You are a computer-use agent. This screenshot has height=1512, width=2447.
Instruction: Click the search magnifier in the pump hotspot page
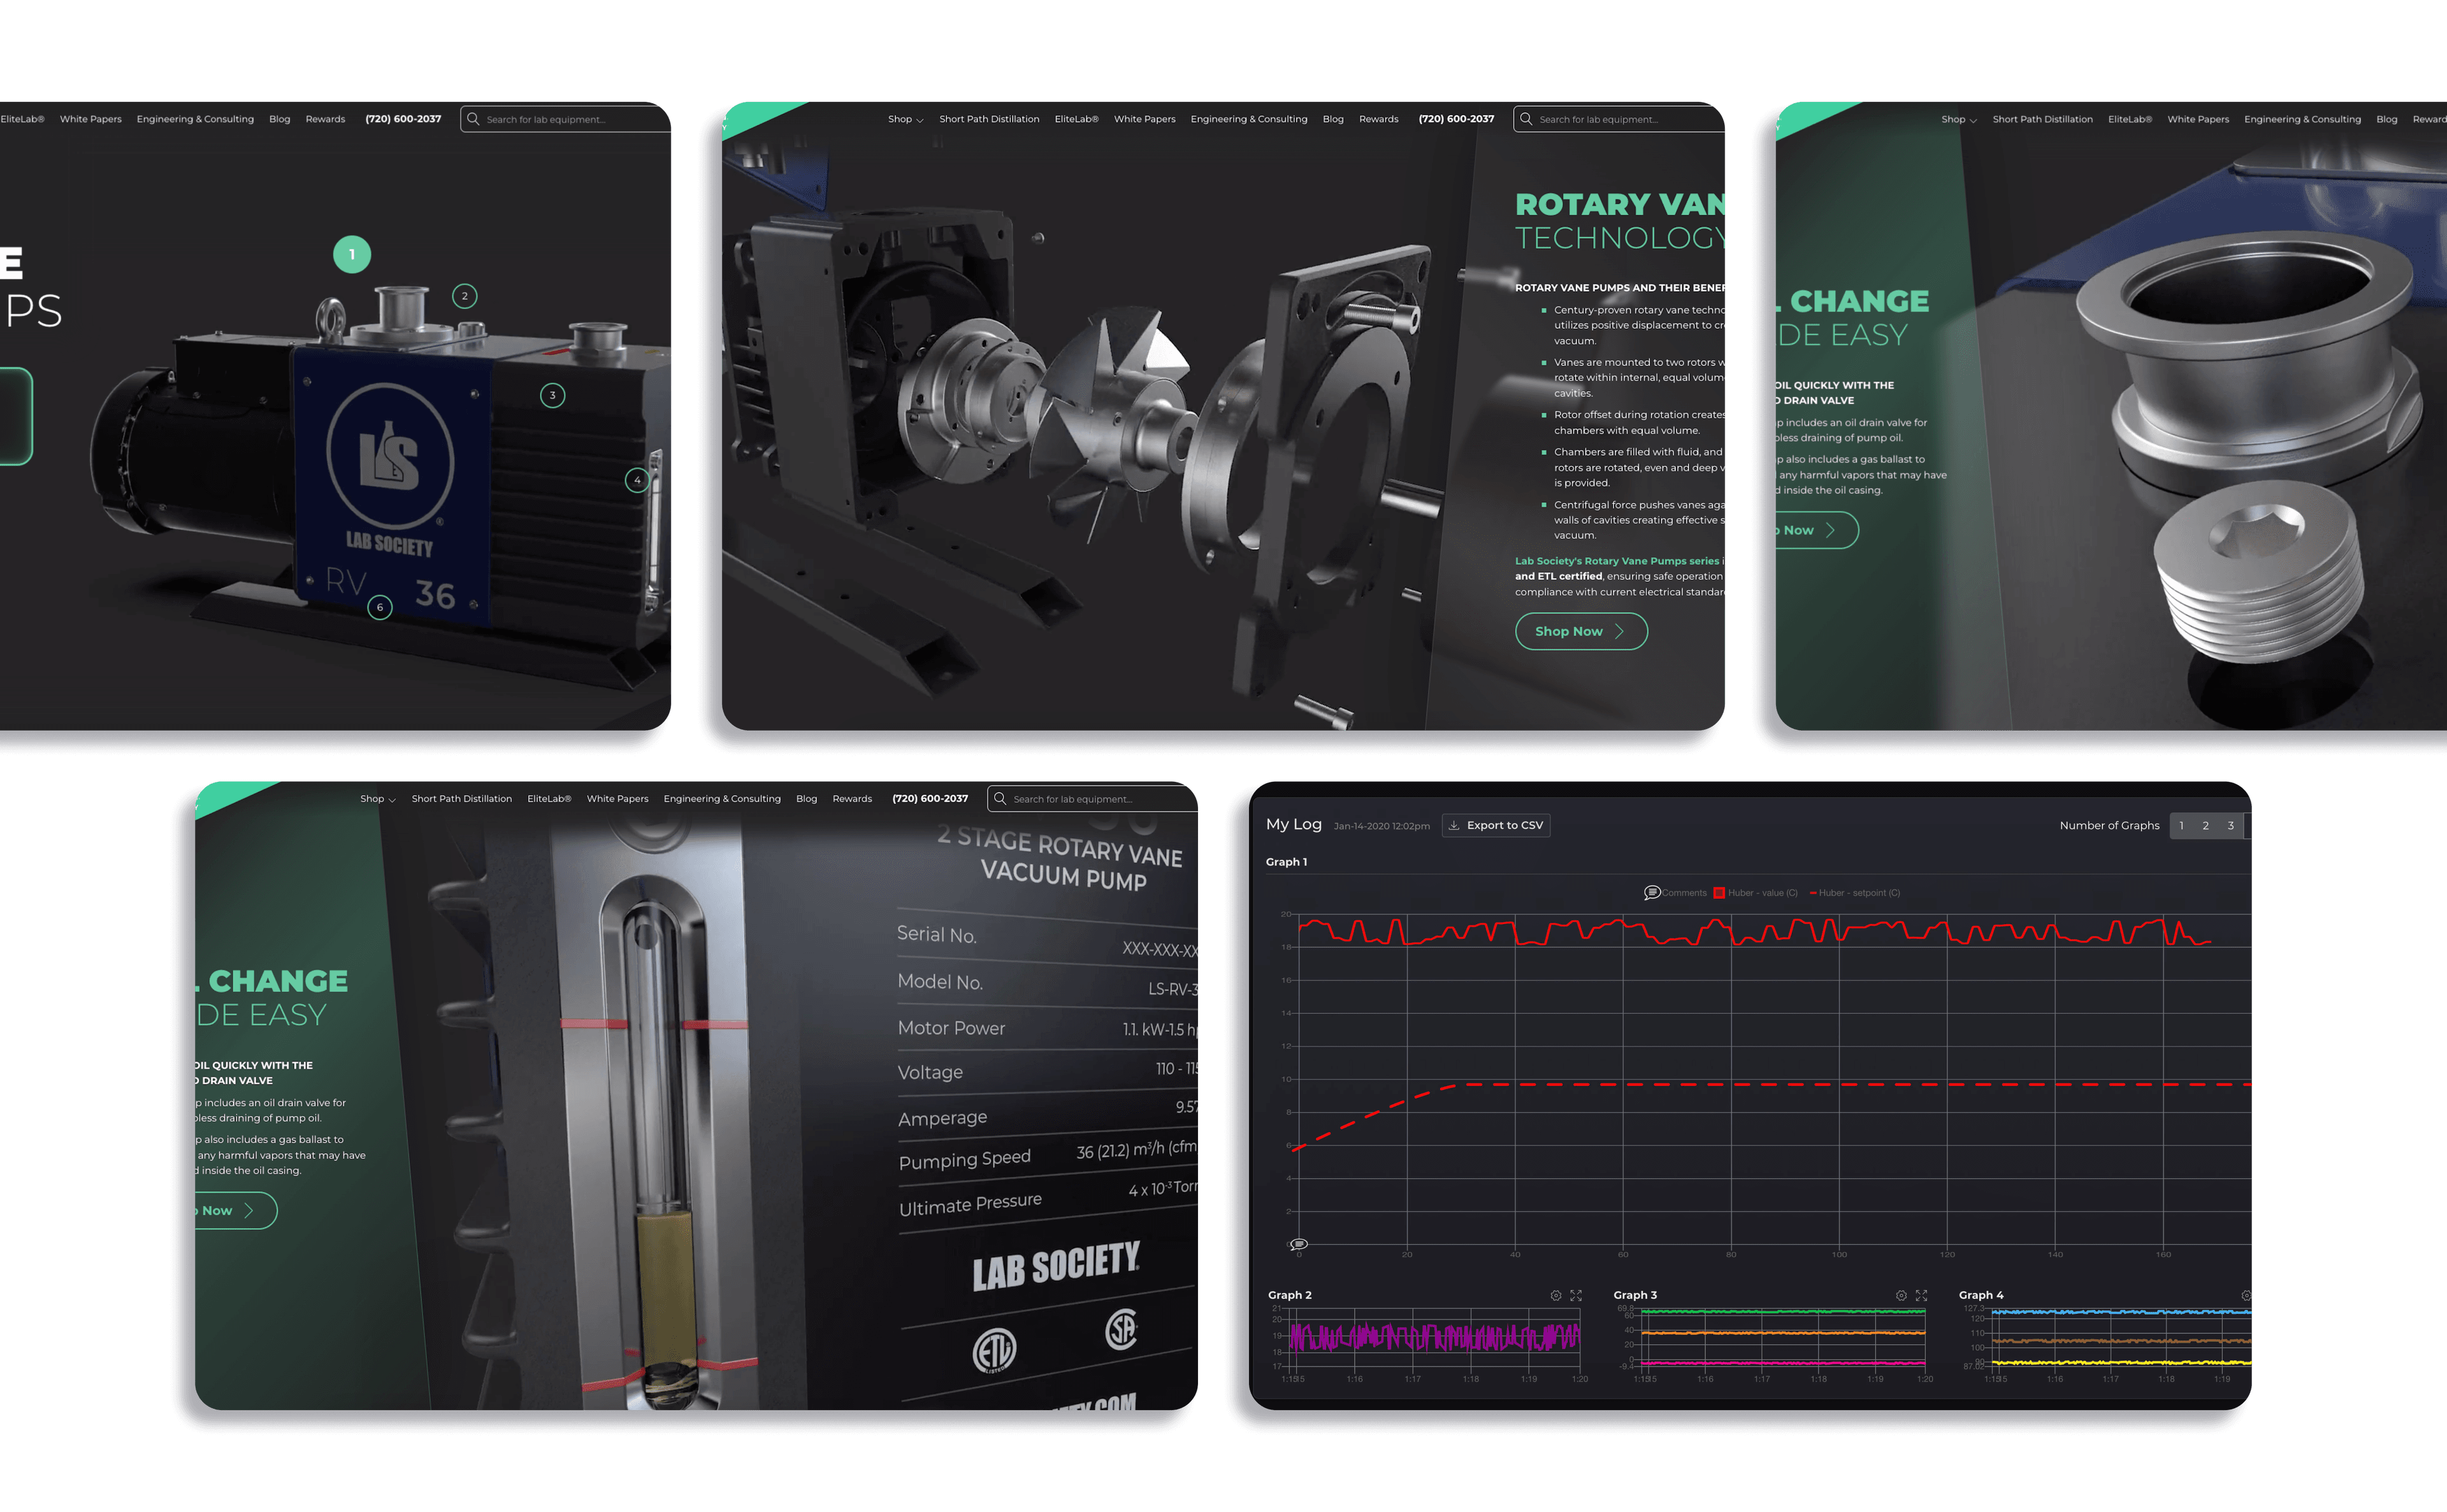pos(473,119)
